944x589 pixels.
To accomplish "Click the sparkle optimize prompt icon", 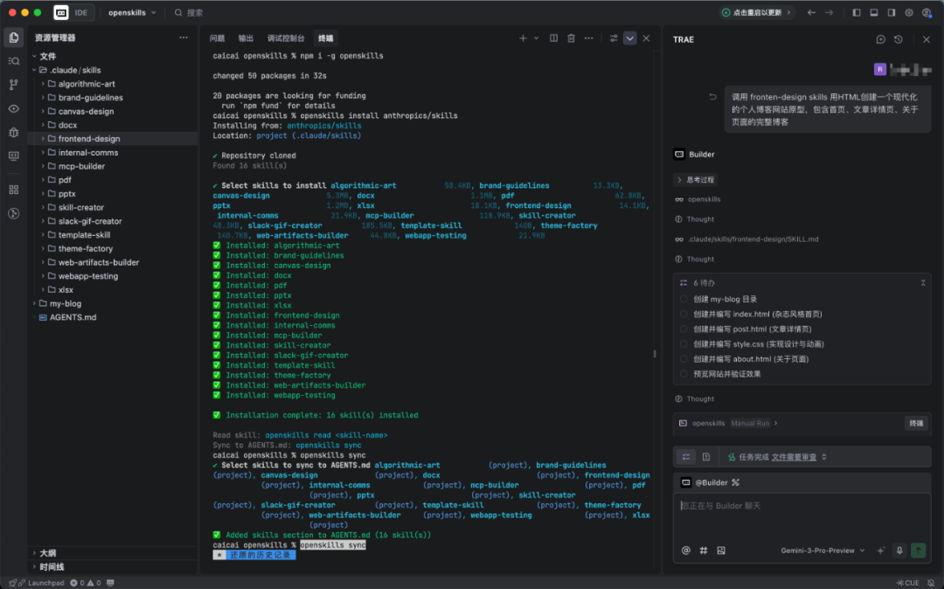I will [881, 550].
